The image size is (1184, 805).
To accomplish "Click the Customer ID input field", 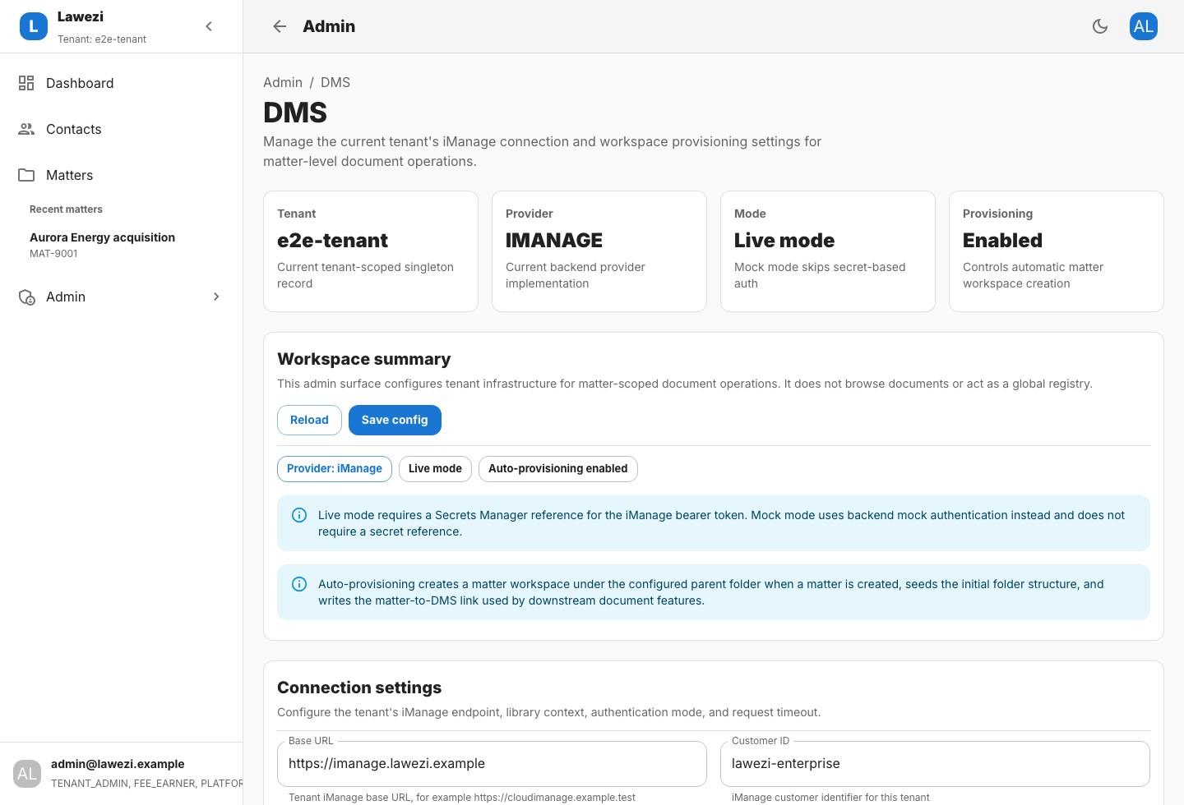I will (935, 763).
